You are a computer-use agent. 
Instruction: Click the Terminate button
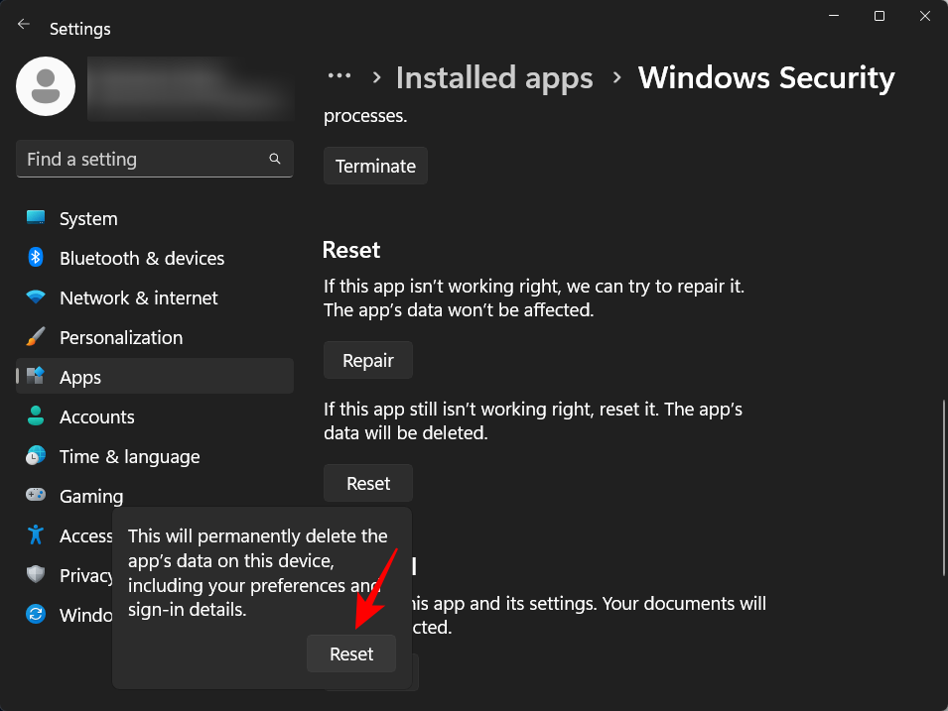[x=375, y=166]
